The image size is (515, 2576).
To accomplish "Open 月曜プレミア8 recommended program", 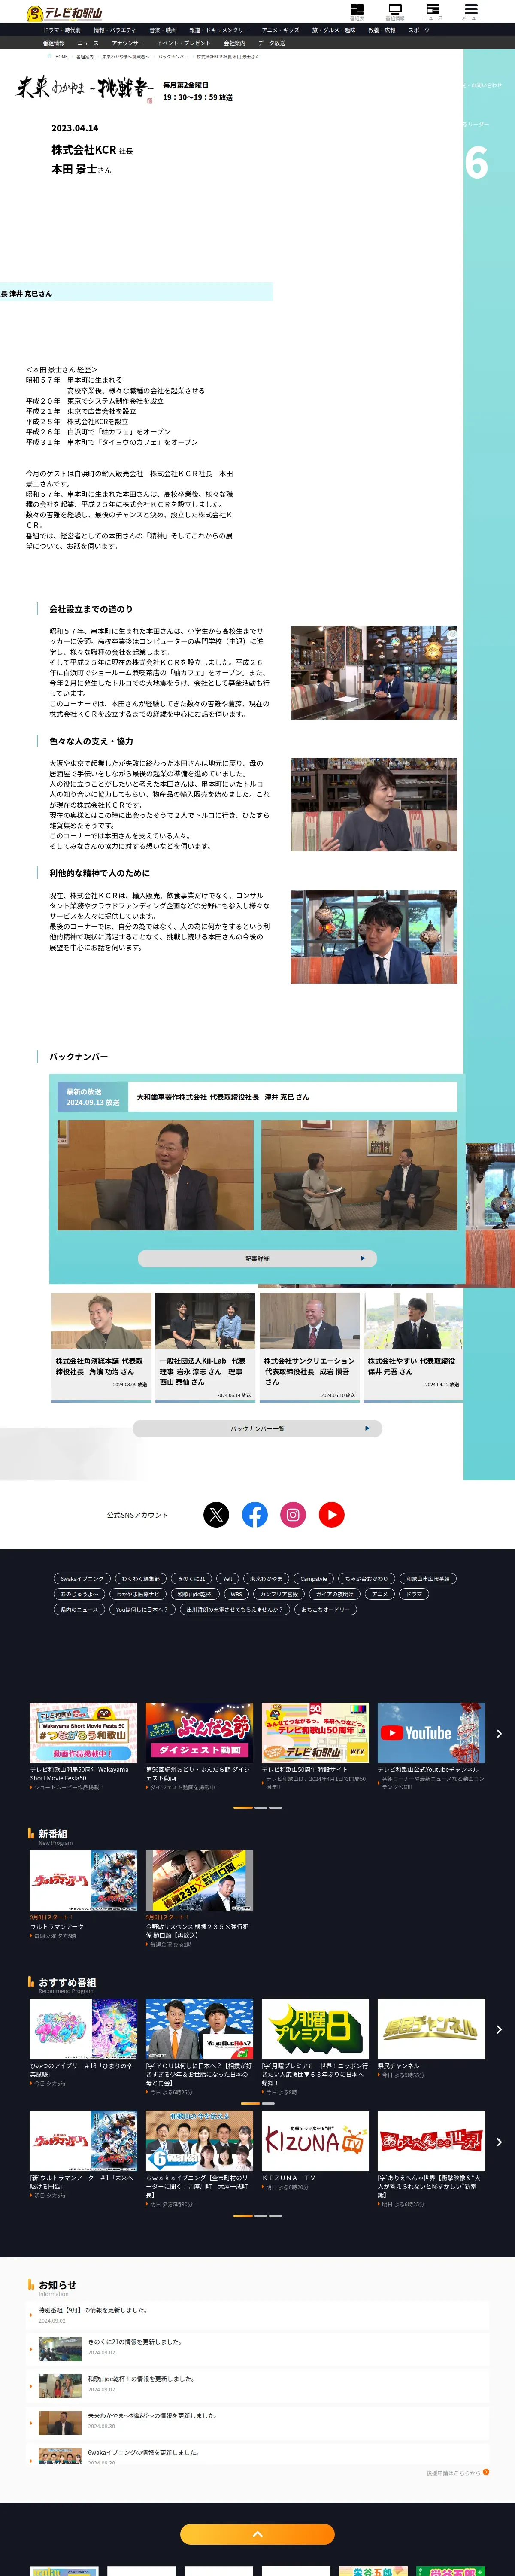I will pyautogui.click(x=315, y=2030).
